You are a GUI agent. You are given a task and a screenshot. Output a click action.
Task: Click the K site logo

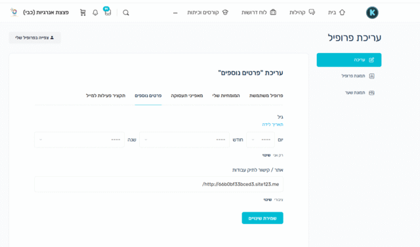[372, 12]
